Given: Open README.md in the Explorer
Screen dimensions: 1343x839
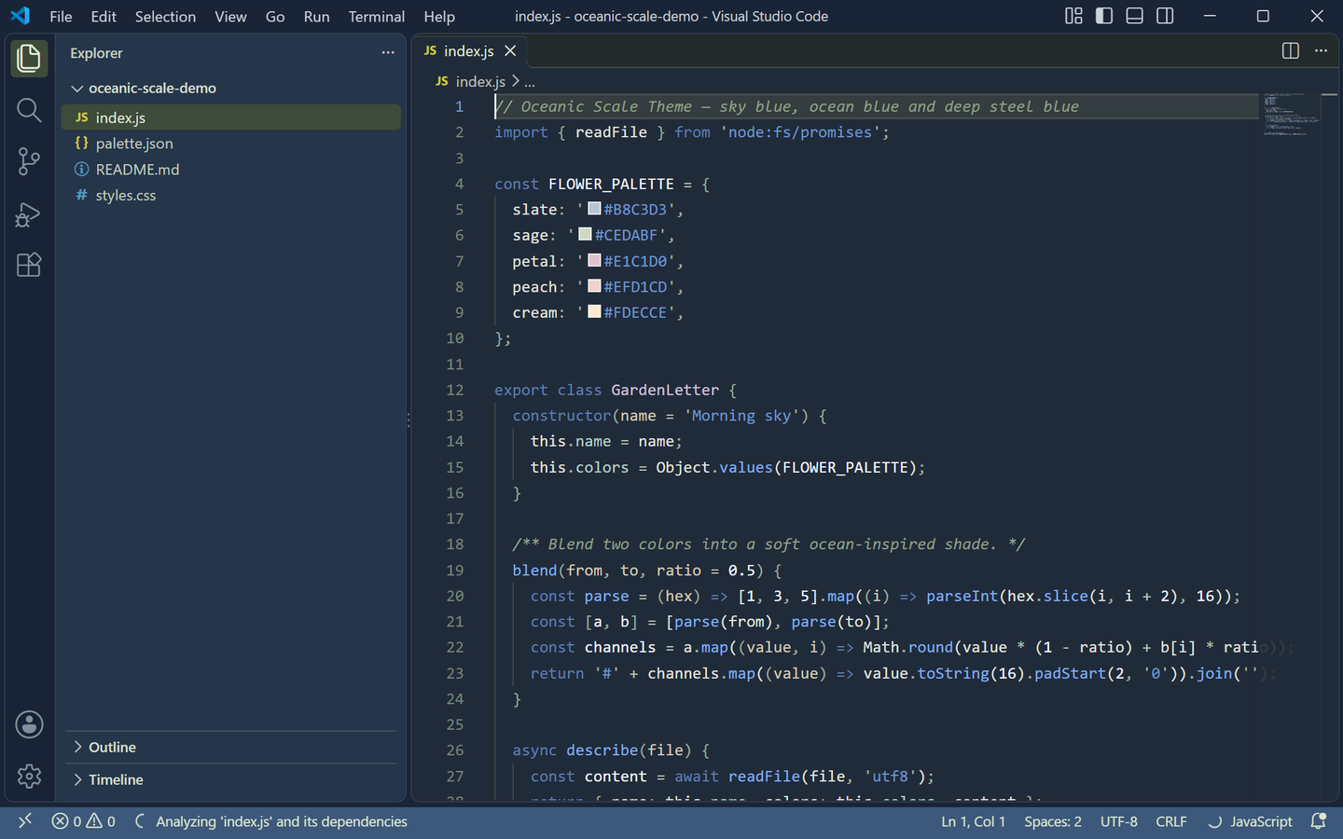Looking at the screenshot, I should pos(231,170).
